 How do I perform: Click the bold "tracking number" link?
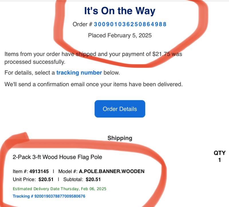click(79, 73)
